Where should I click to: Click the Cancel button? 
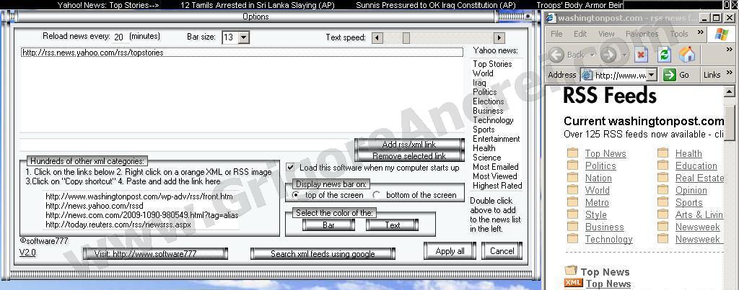502,251
